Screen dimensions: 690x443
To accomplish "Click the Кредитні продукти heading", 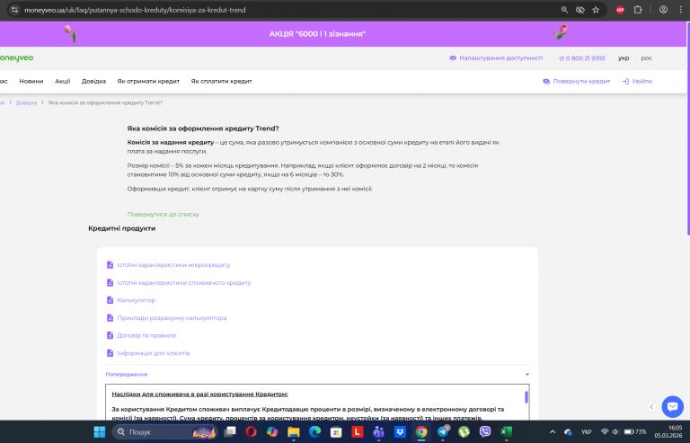I will 122,228.
